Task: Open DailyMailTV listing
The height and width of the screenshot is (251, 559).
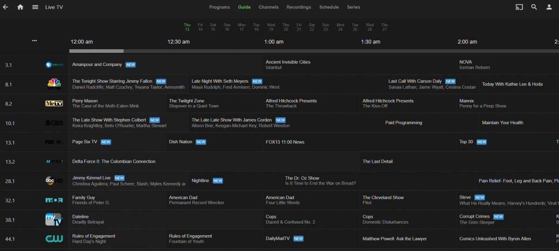Action: tap(311, 238)
